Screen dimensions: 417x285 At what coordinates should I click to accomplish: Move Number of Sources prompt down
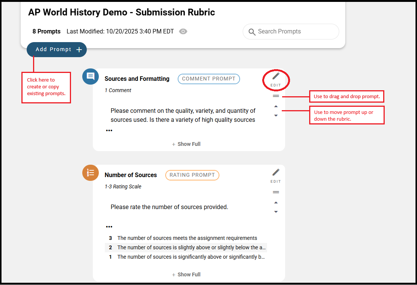pos(276,212)
